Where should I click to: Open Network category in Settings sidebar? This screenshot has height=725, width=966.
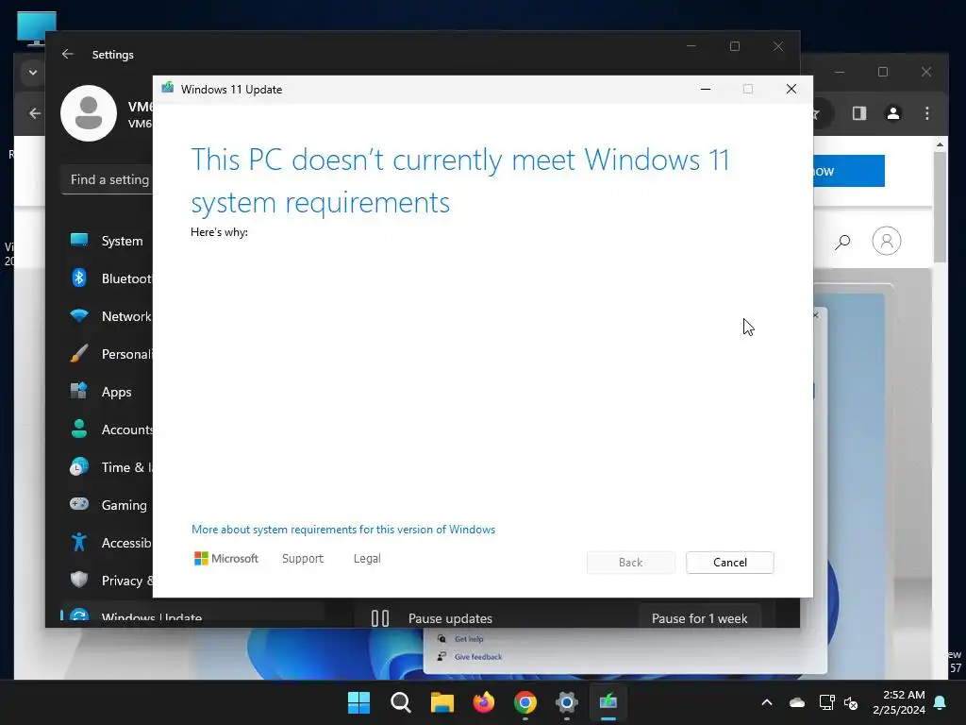click(x=108, y=316)
